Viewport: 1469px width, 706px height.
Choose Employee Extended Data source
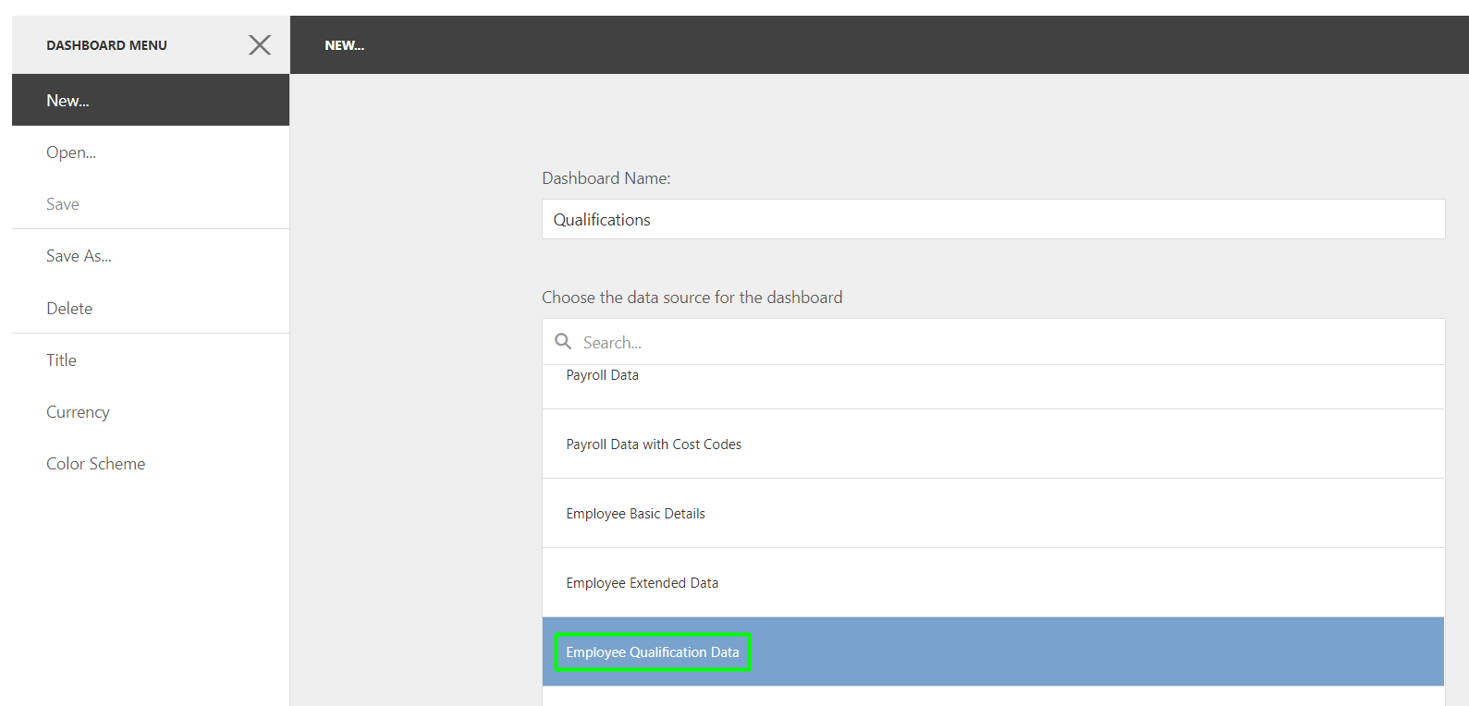coord(993,582)
